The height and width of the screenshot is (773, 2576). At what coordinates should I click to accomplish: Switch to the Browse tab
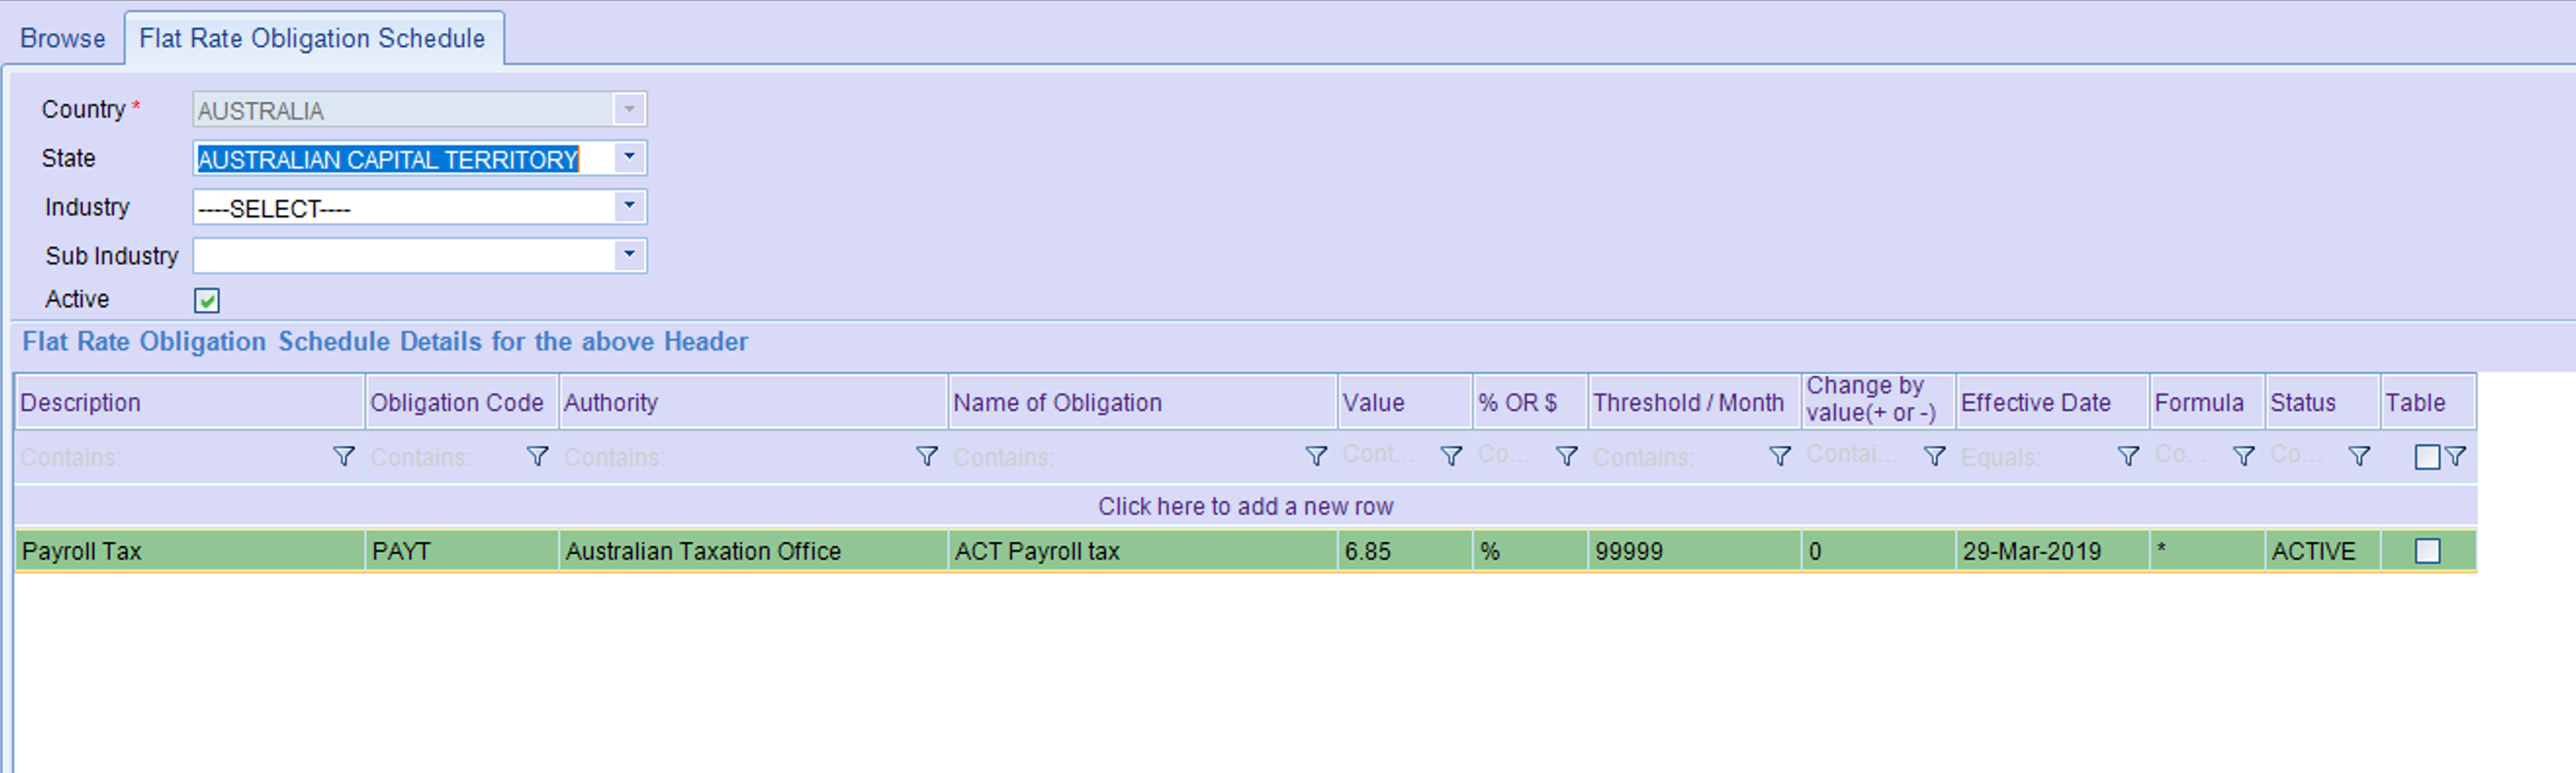[x=62, y=39]
